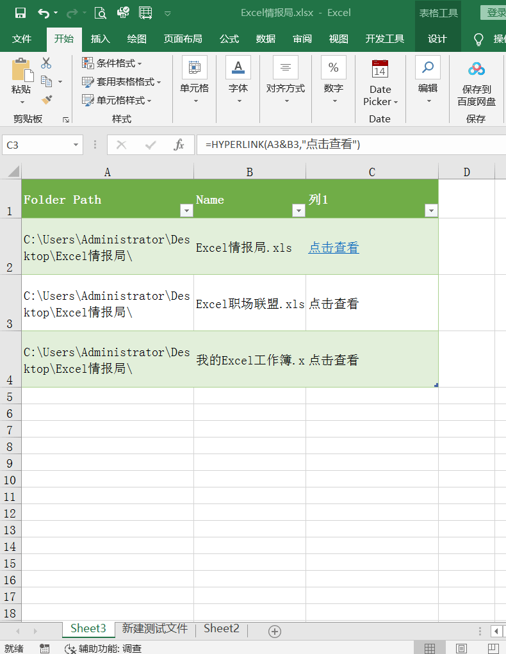
Task: Click inside the formula bar input
Action: click(350, 145)
